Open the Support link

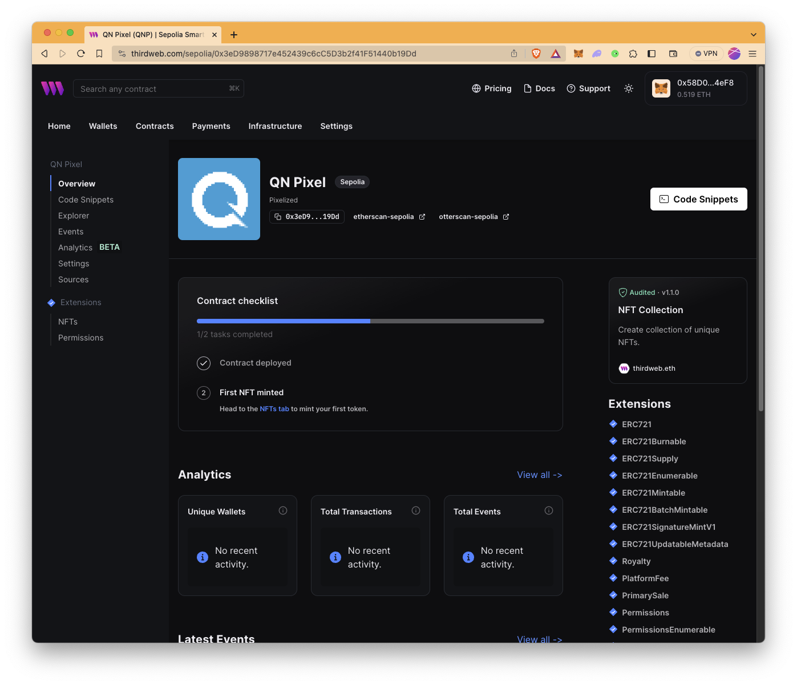[x=588, y=88]
